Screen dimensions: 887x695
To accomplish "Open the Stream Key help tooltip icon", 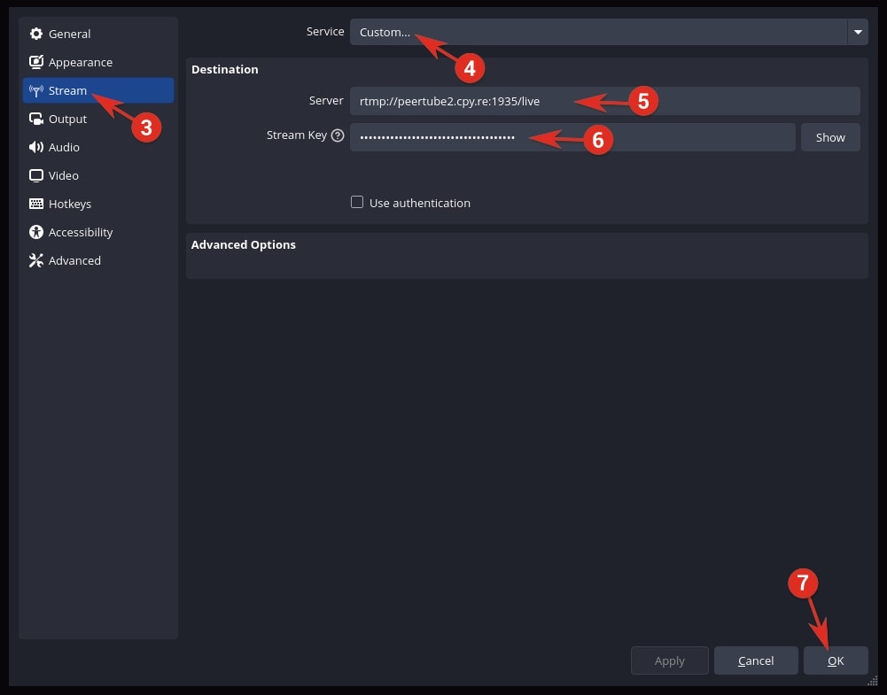I will pyautogui.click(x=338, y=135).
